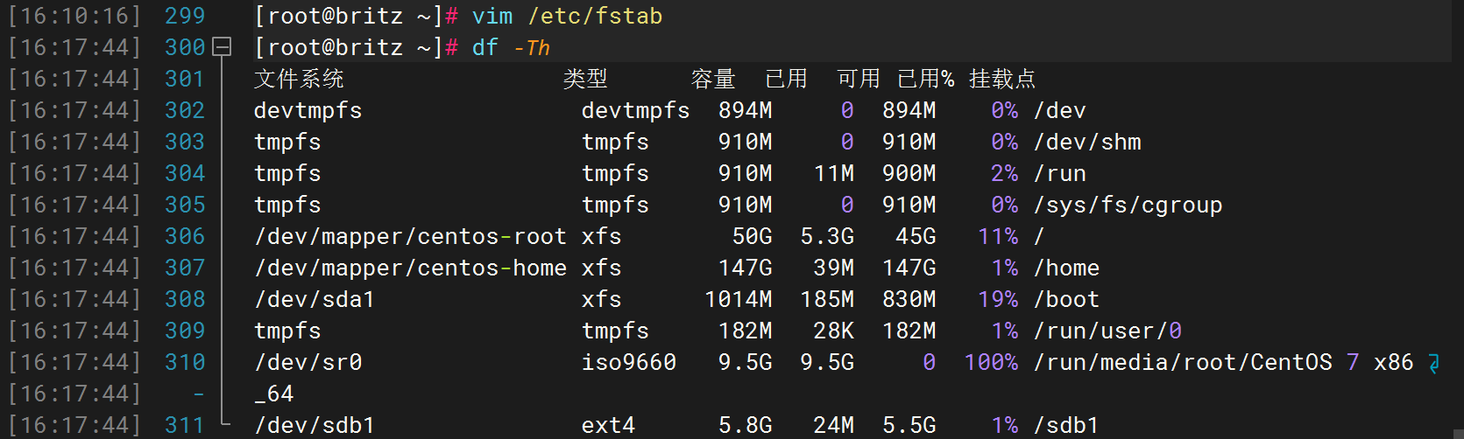Click the 100% usage value
1464x439 pixels.
991,362
